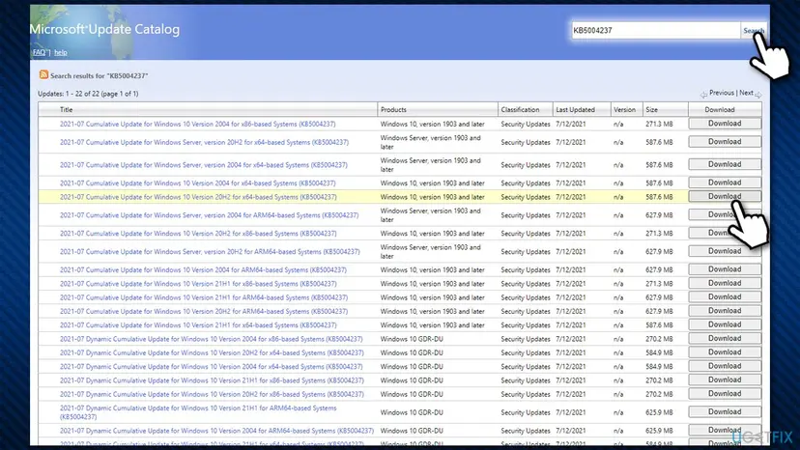Open Dynamic Cumulative Update 2004 x64 link
Screen dimensions: 800x450
tap(212, 366)
